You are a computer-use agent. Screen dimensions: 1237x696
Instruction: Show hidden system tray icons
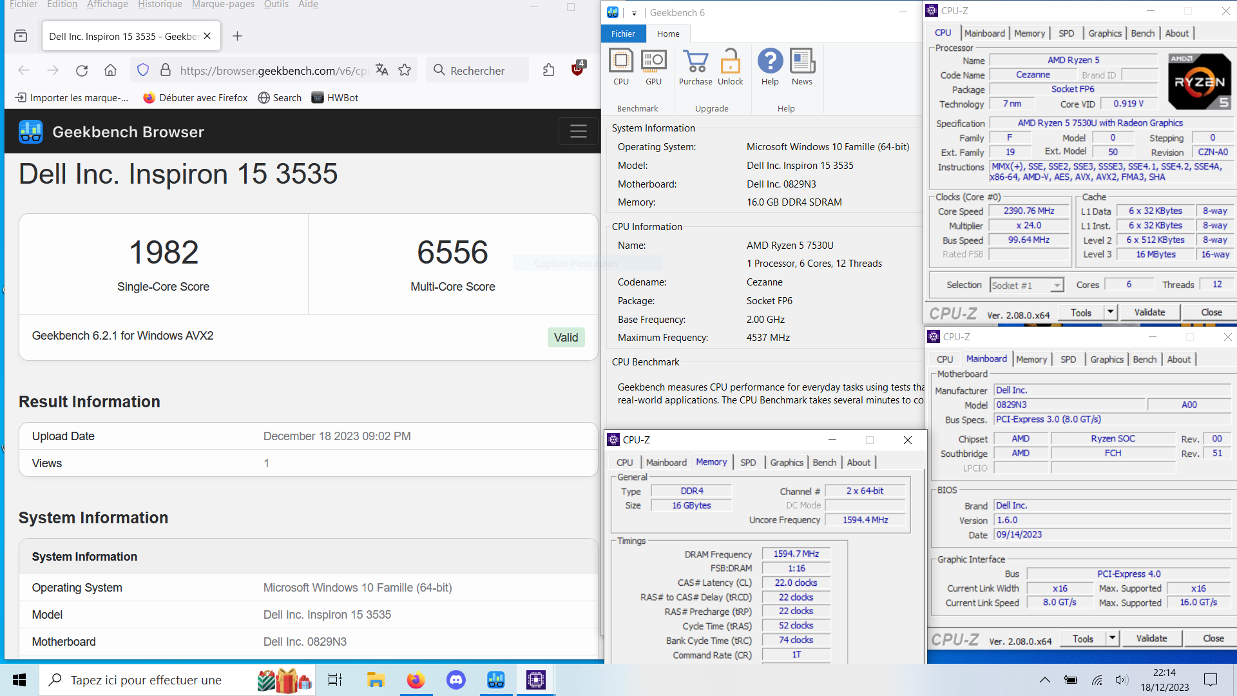pos(1045,680)
